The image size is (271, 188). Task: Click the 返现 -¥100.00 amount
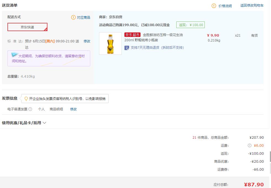click(x=256, y=153)
